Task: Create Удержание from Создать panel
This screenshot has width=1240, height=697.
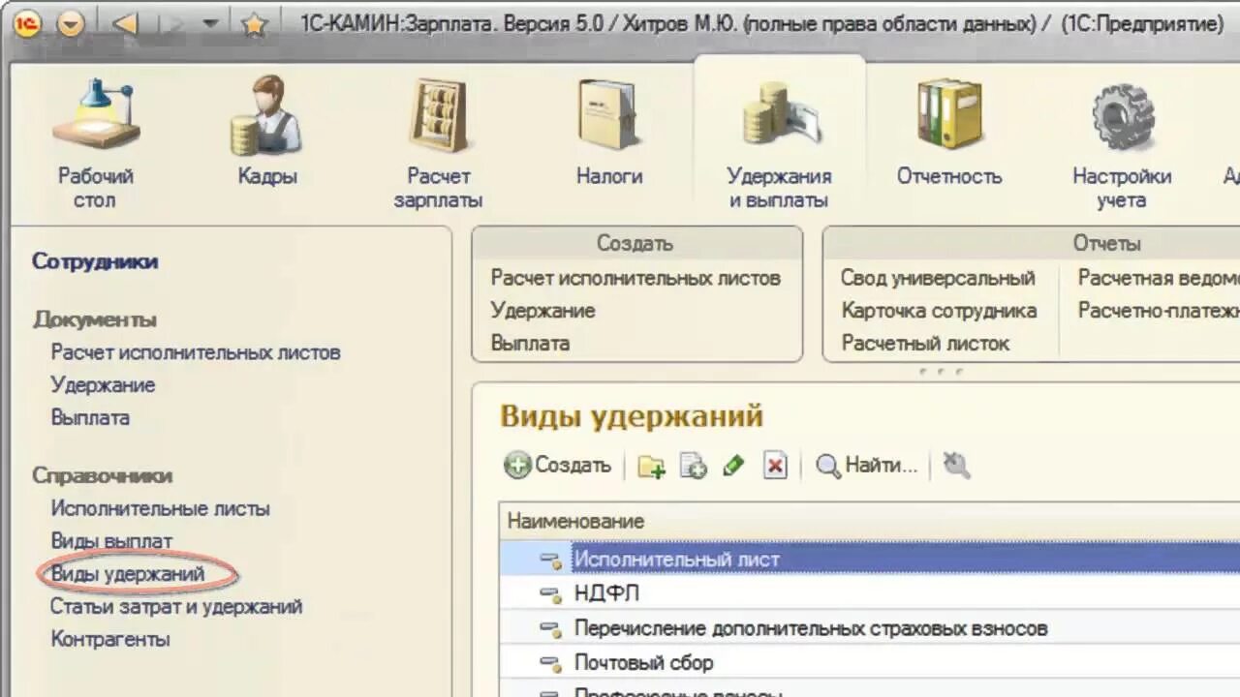Action: 542,311
